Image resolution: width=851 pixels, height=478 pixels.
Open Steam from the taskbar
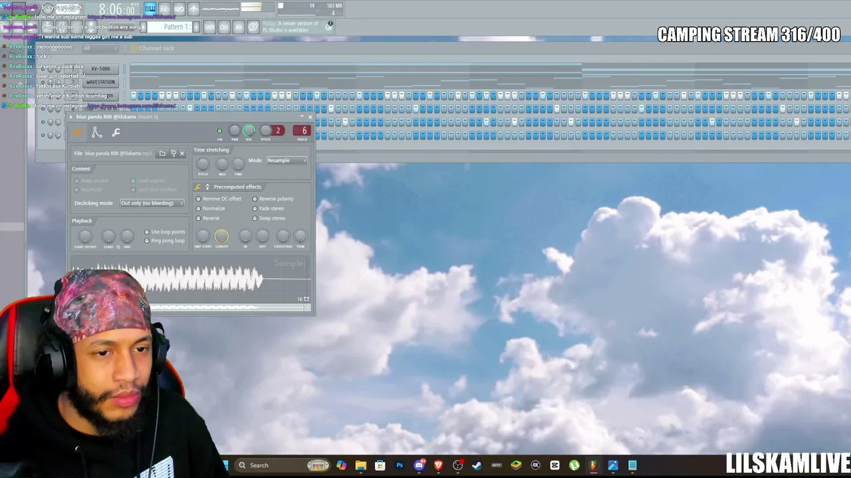click(477, 465)
